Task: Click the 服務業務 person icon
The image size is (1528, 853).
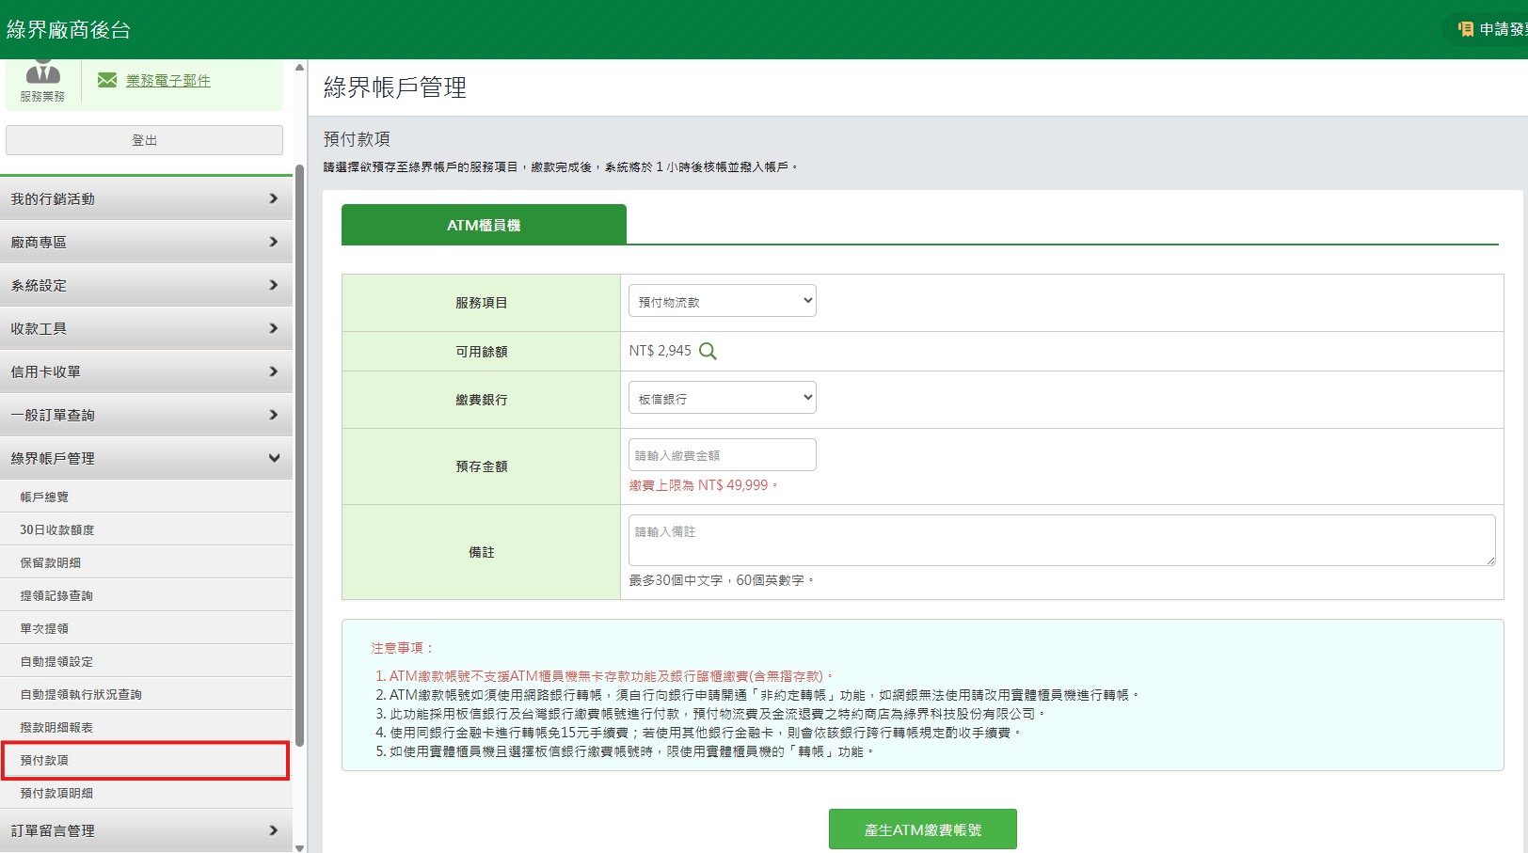Action: [x=41, y=75]
